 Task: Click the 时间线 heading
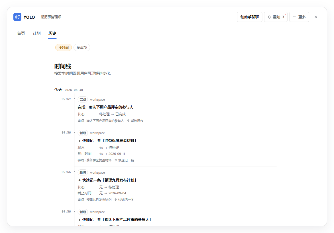[x=63, y=66]
